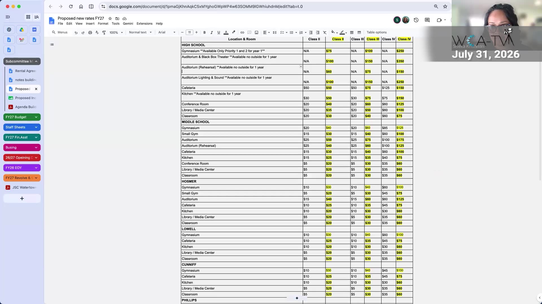
Task: Open the highlight color picker
Action: (x=233, y=32)
